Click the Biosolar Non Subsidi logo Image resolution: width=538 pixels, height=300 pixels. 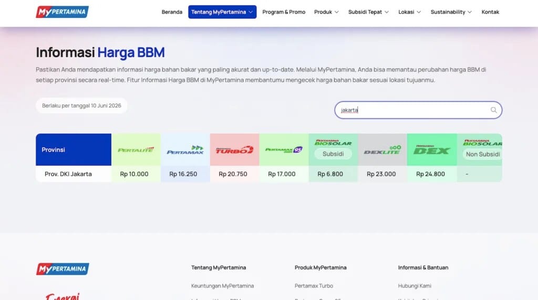click(482, 143)
